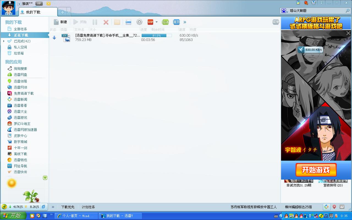The height and width of the screenshot is (220, 352).
Task: Open 数字商城 store
Action: (x=20, y=142)
